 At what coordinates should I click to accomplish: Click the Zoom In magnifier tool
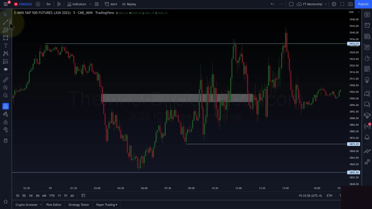(x=5, y=88)
